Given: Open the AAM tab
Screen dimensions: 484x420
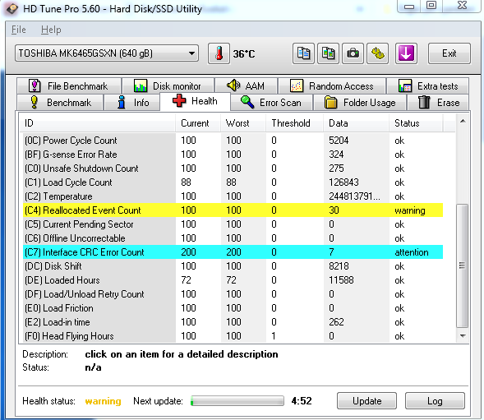Looking at the screenshot, I should [x=247, y=85].
